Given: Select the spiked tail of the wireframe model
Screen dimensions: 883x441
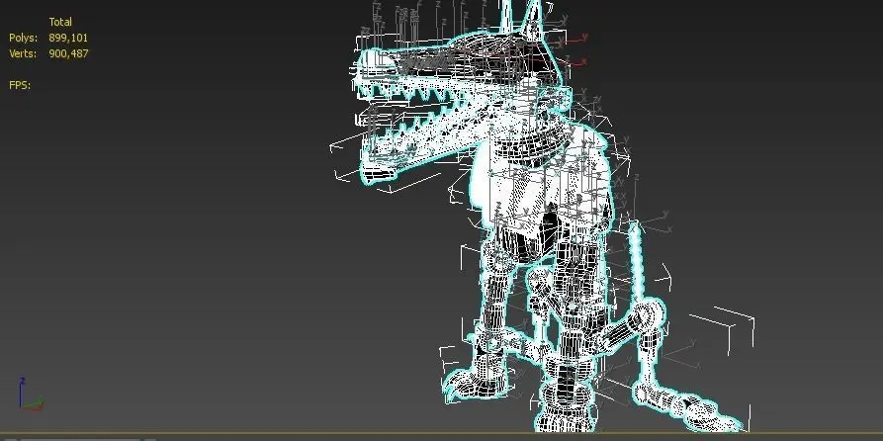Looking at the screenshot, I should tap(637, 262).
